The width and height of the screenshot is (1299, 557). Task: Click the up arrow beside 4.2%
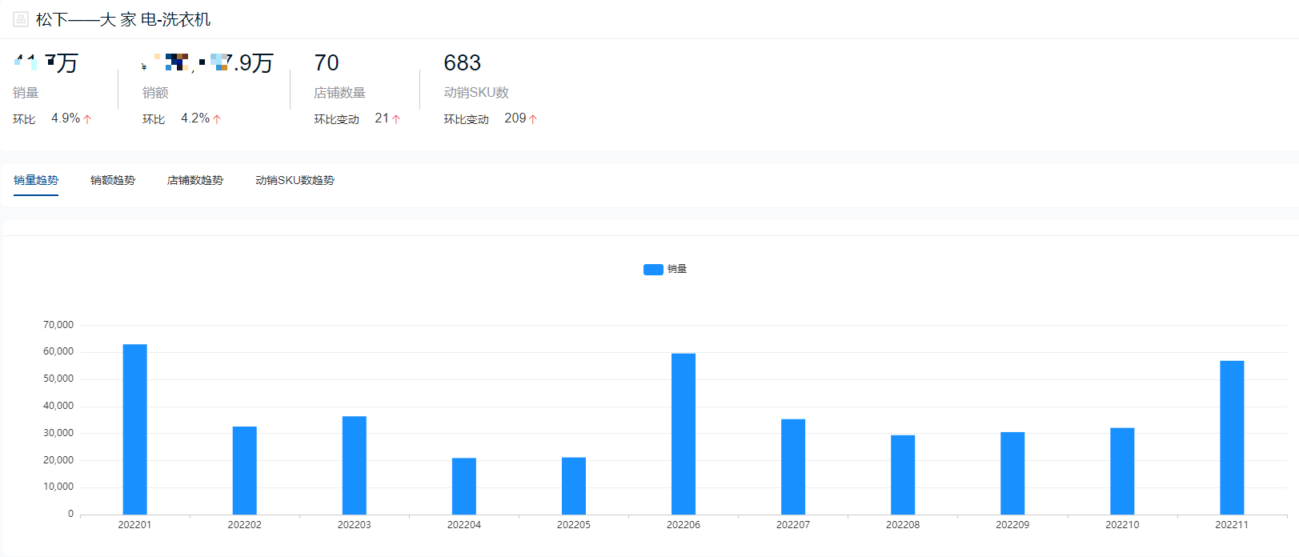(x=217, y=119)
